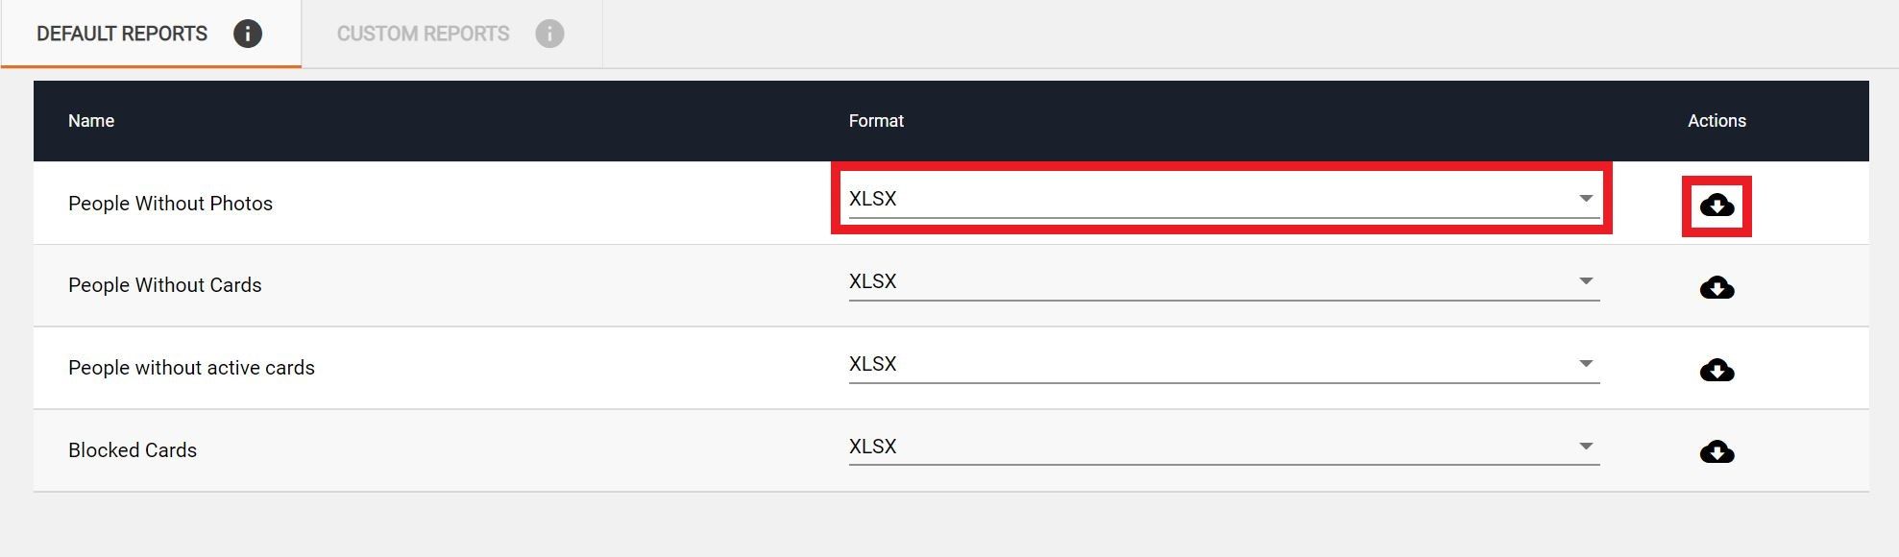Download the People Without Cards report
Image resolution: width=1899 pixels, height=557 pixels.
(1716, 287)
